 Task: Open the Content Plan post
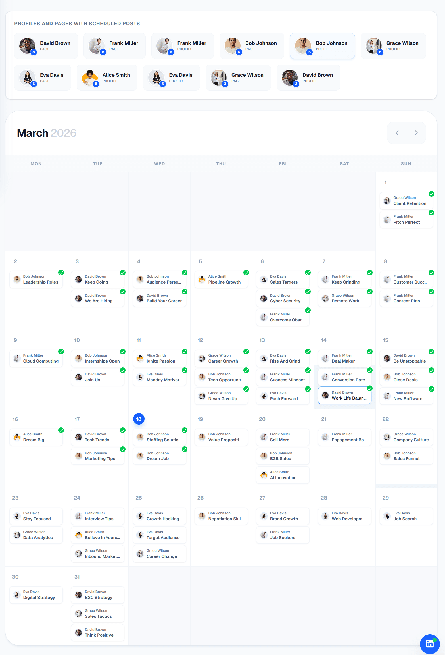point(406,298)
